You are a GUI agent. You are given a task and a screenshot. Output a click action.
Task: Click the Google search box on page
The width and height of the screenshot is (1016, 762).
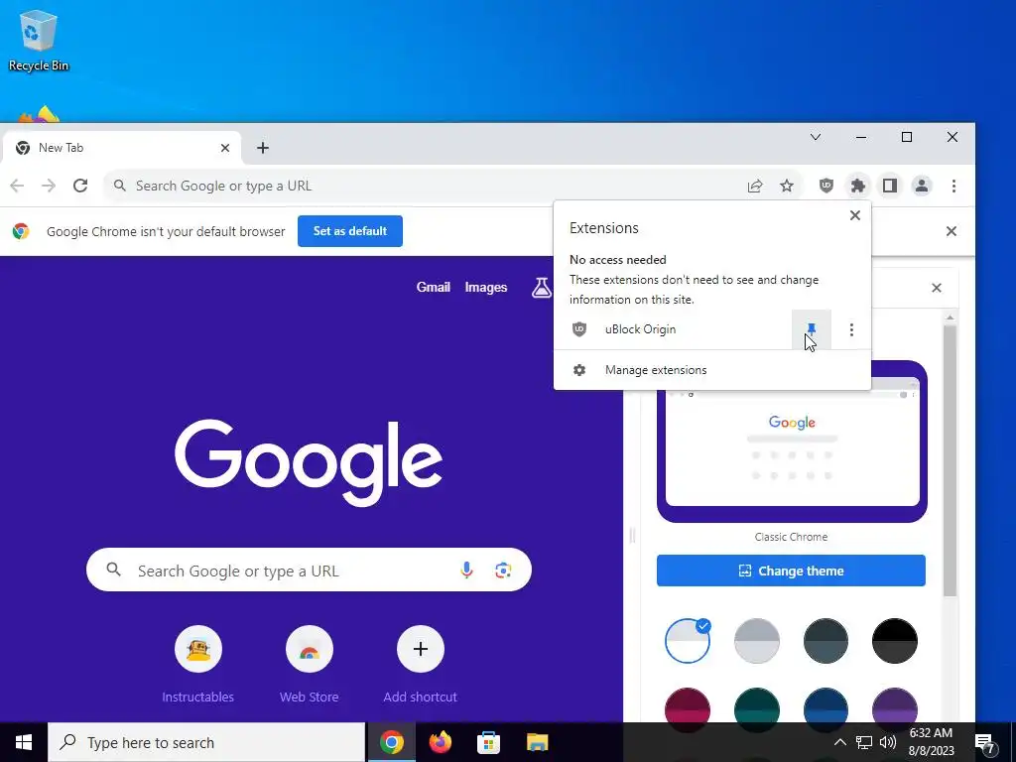tap(309, 571)
